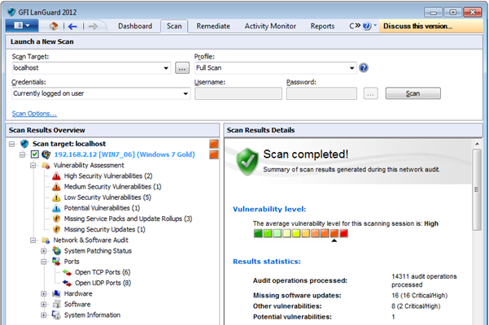
Task: Open the Scan Options link
Action: tap(34, 113)
